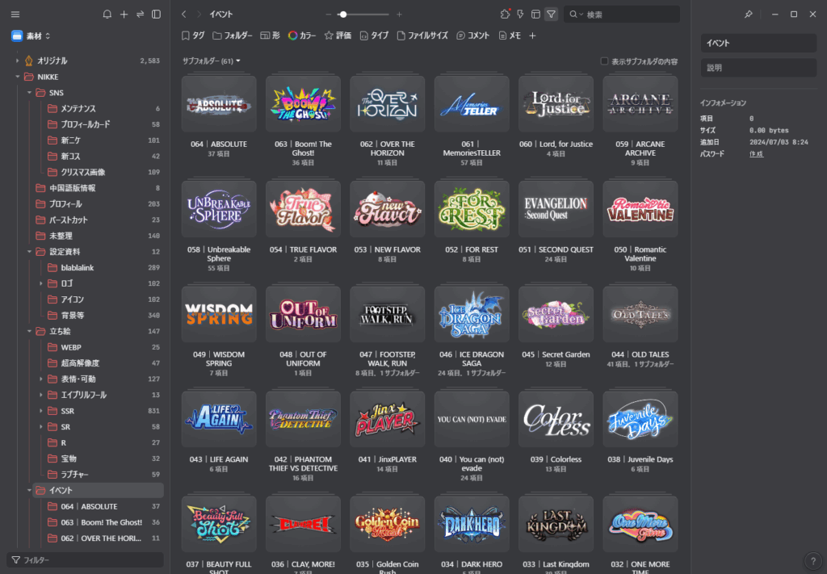Expand the SSR folder
Screen dimensions: 827x574
[40, 411]
